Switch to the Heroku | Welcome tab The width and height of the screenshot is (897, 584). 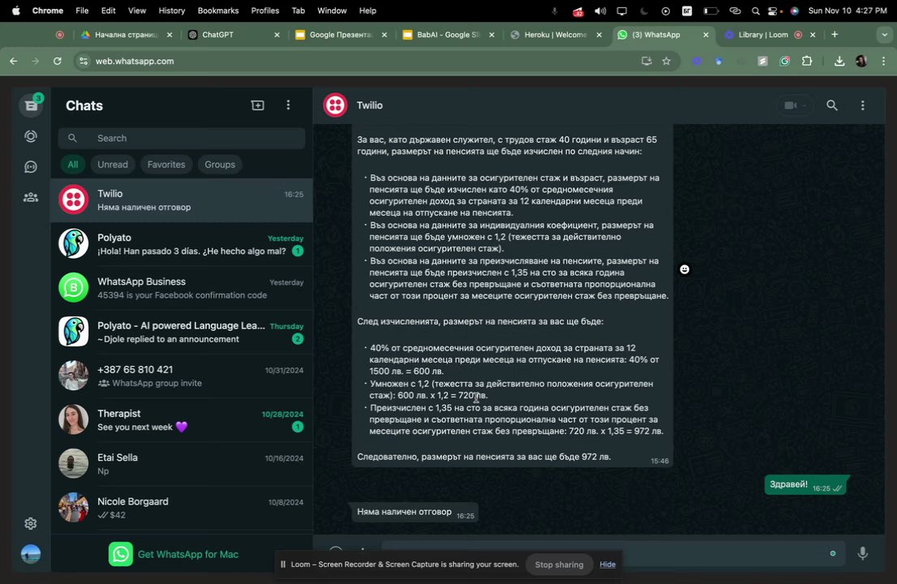556,35
